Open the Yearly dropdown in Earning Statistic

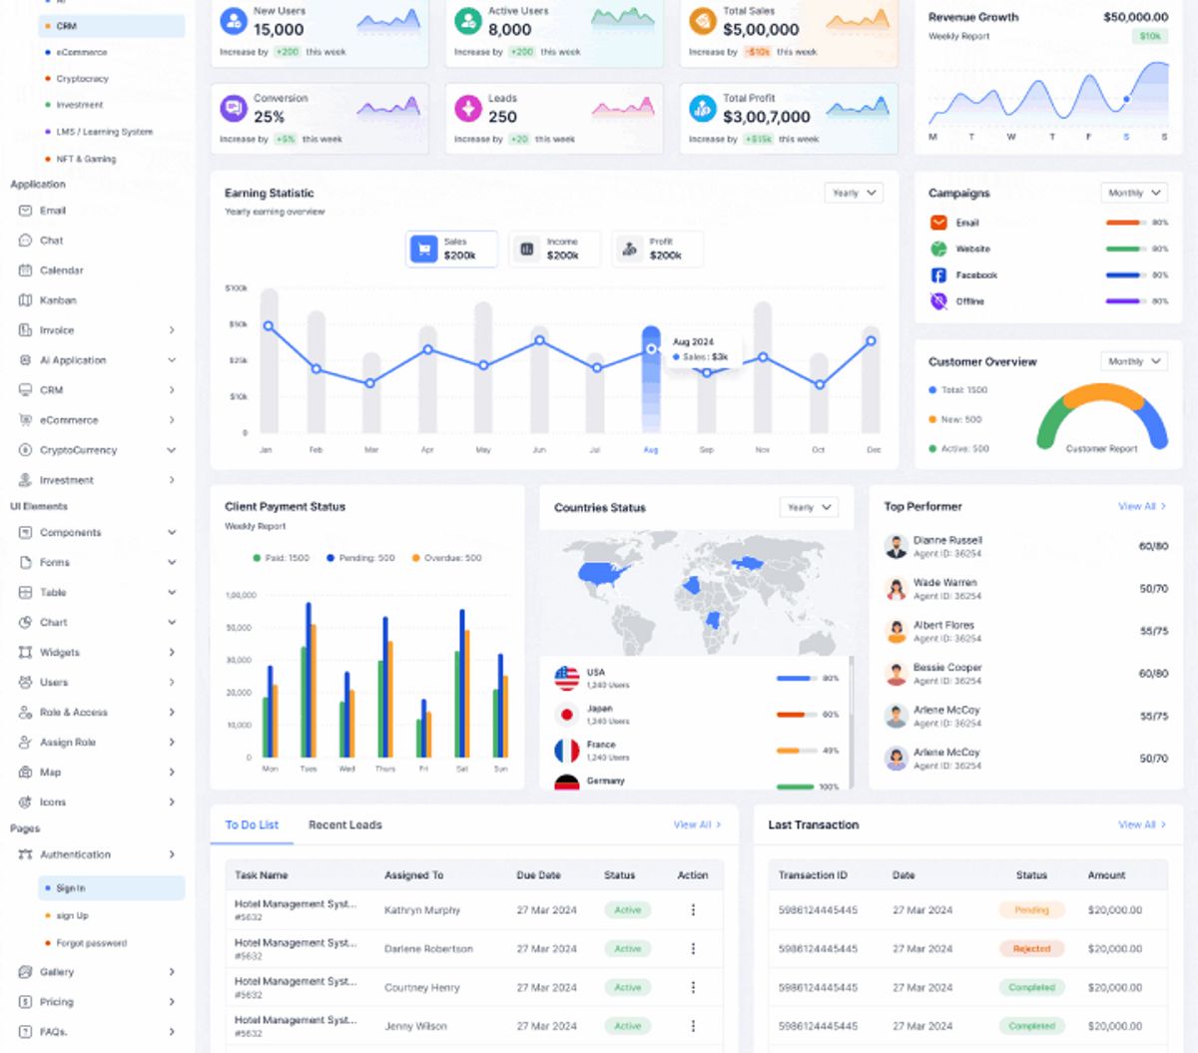coord(853,192)
